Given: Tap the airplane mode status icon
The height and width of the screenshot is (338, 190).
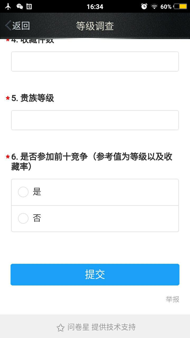Looking at the screenshot, I should click(x=8, y=6).
